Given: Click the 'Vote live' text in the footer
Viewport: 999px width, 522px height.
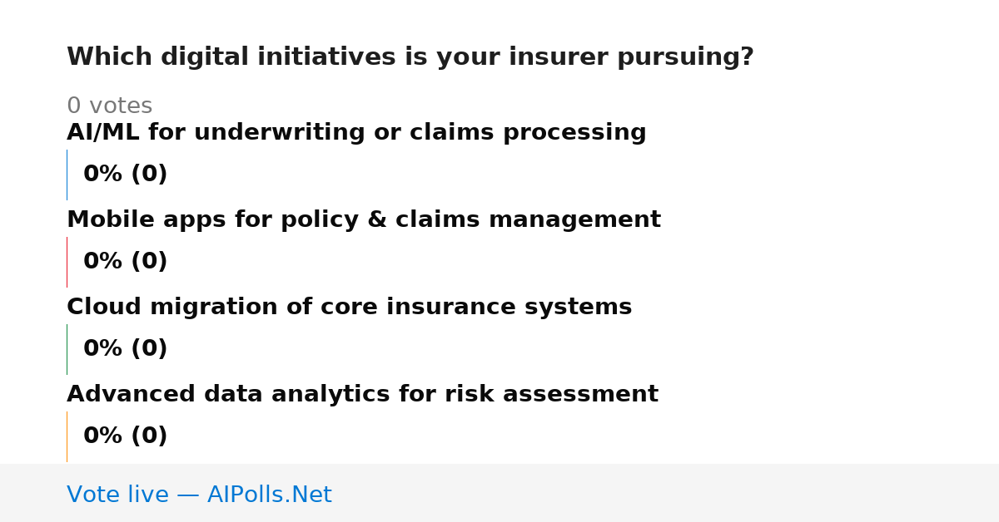Looking at the screenshot, I should tap(117, 495).
